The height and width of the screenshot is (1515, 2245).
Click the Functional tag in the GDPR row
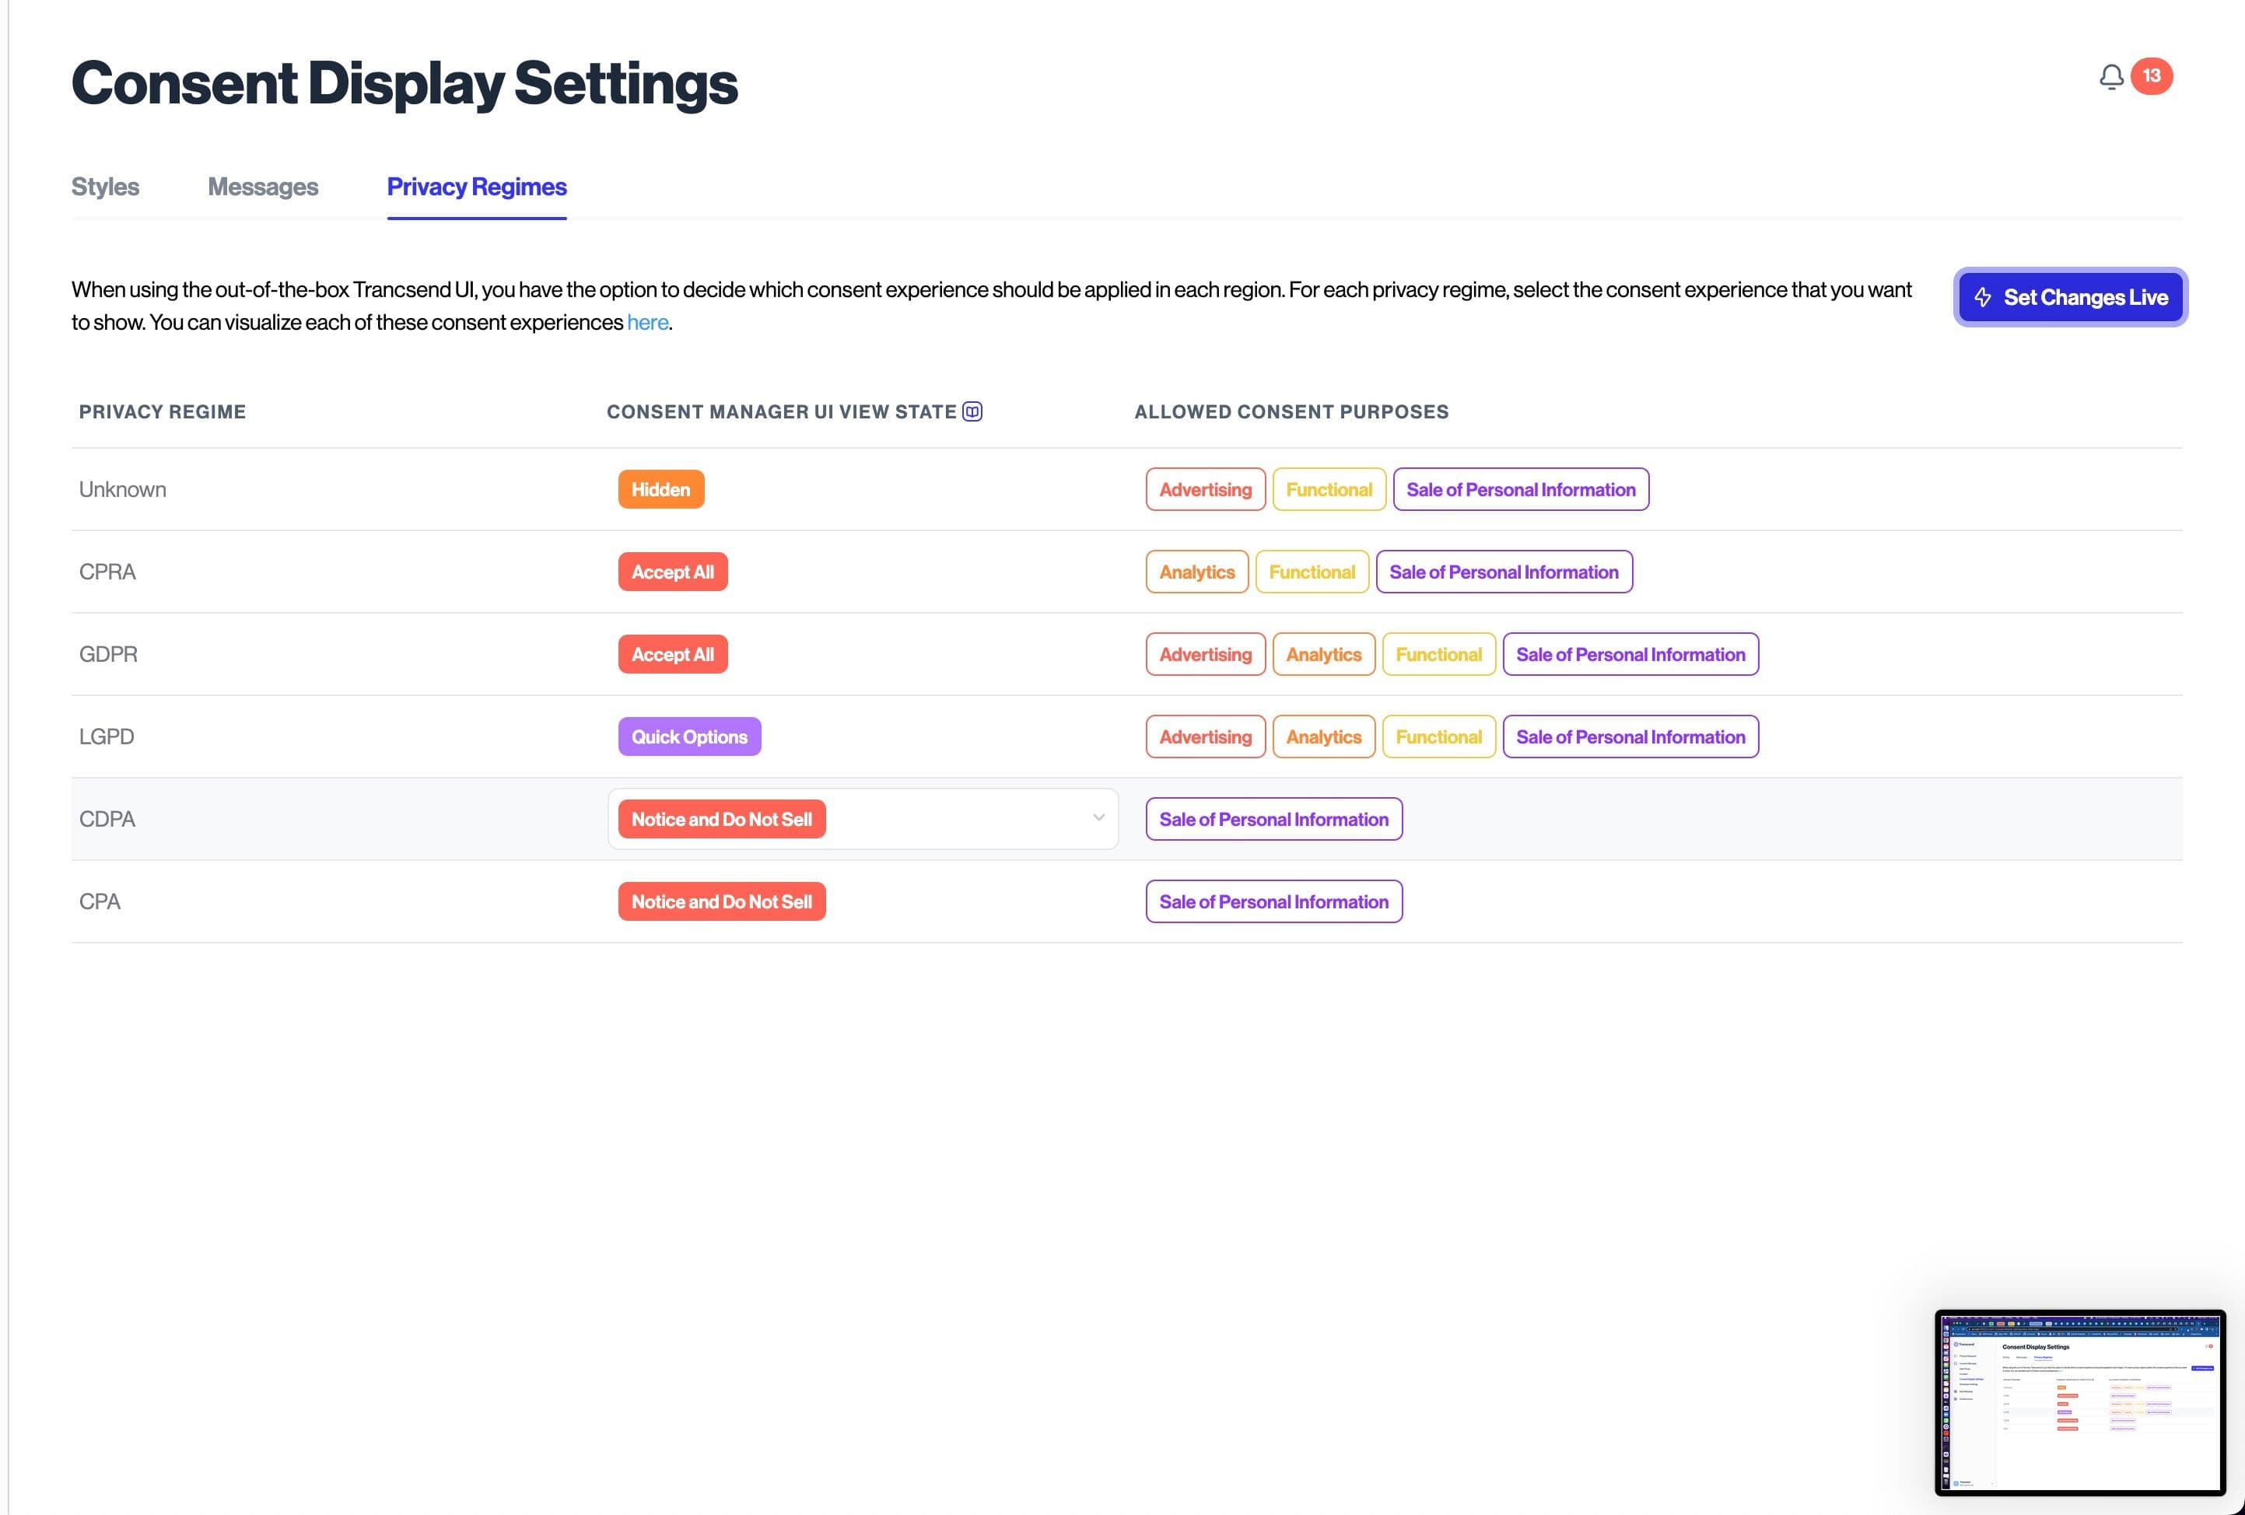pyautogui.click(x=1438, y=655)
